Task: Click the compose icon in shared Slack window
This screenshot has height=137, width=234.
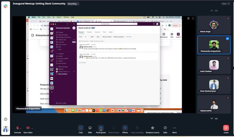Action: (74, 28)
